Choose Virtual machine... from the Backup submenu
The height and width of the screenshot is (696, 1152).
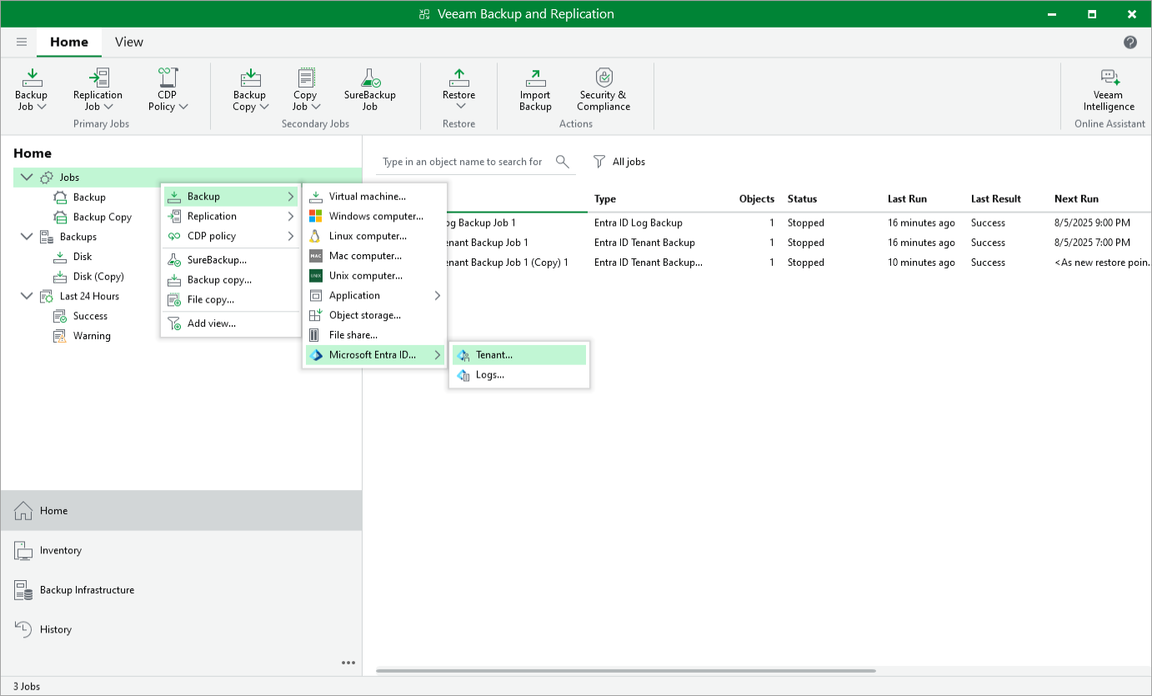375,197
